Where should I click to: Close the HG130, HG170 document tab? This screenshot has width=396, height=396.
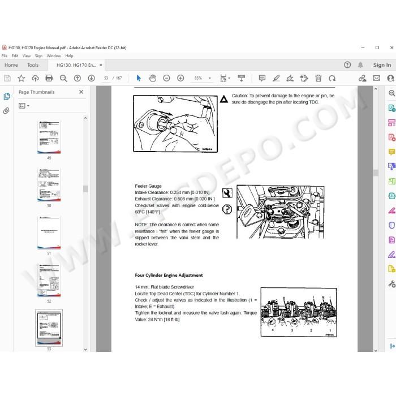click(101, 65)
